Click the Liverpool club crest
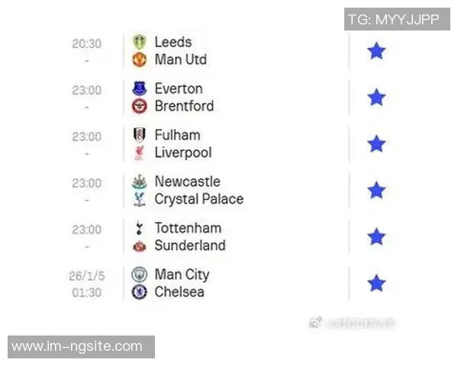This screenshot has height=366, width=458. point(139,152)
